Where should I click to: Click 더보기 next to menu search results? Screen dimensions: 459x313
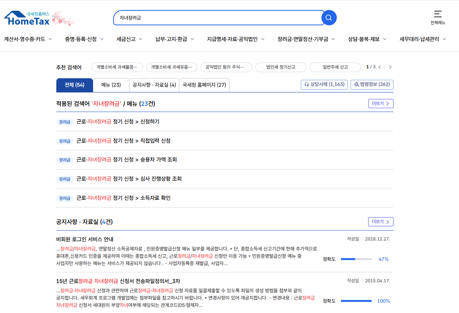[x=380, y=104]
